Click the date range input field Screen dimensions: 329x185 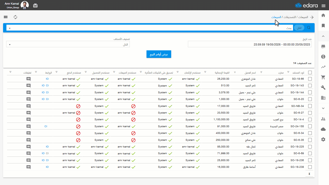[x=250, y=44]
